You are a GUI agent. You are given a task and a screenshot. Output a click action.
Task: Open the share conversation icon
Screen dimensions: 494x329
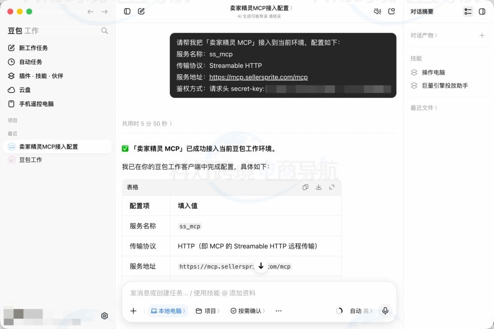point(391,12)
